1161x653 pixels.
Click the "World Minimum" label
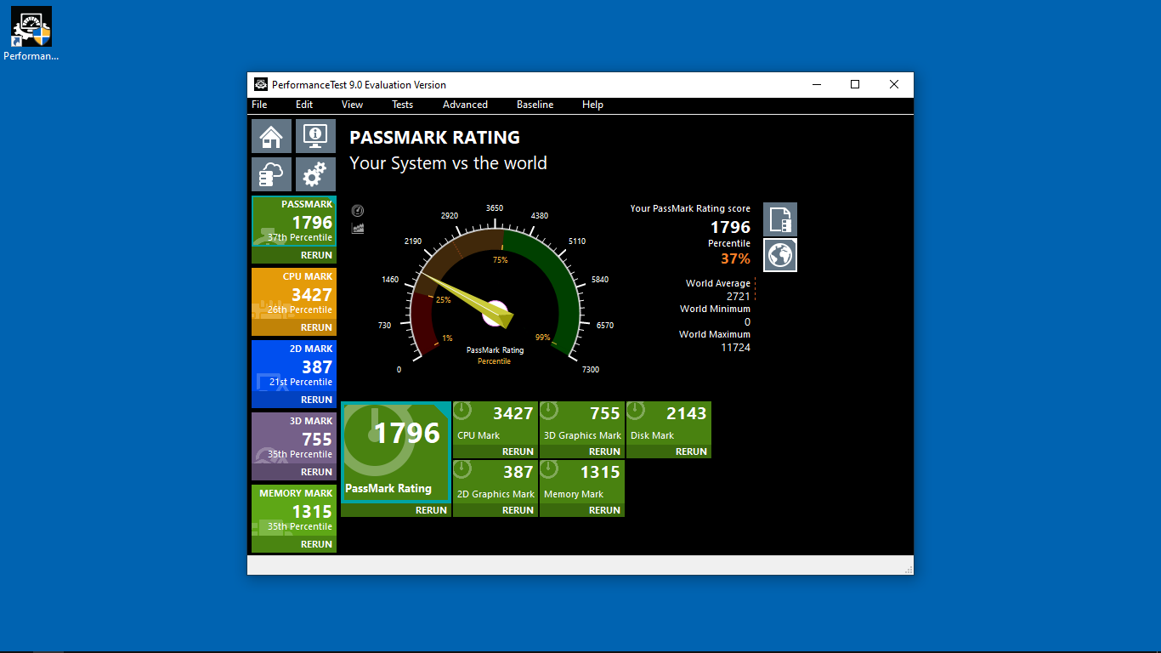715,309
